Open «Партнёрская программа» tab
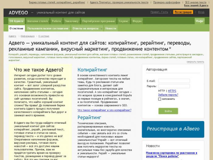Screen dimensions: 213x160 pos(99,21)
